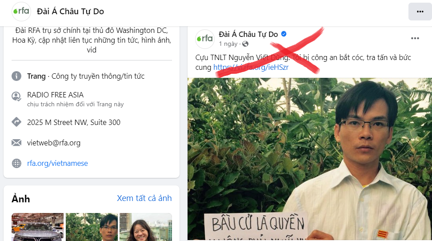Click the post author name Đài Á Châu Tự Do

pyautogui.click(x=248, y=34)
